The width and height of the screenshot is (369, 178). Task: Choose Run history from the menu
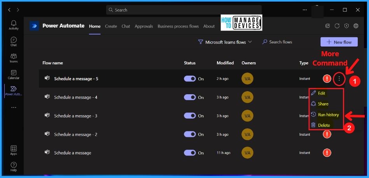pos(326,115)
